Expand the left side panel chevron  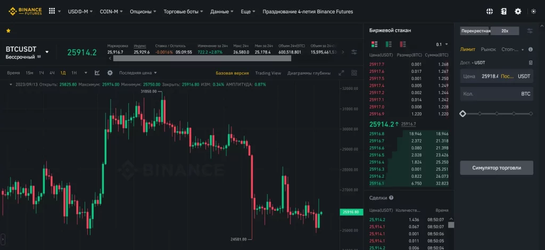[x=3, y=239]
